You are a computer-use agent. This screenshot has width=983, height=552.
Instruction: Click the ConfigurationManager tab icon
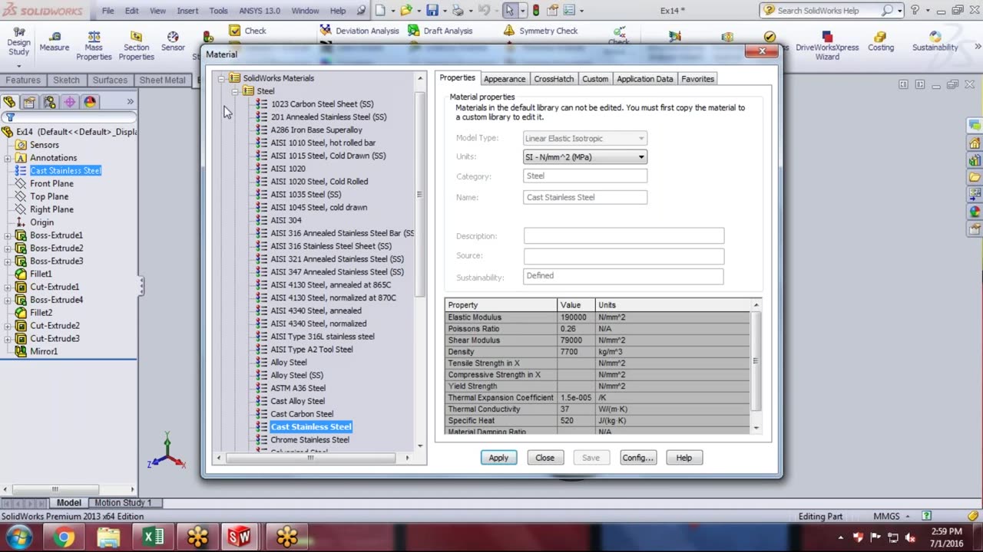click(50, 102)
